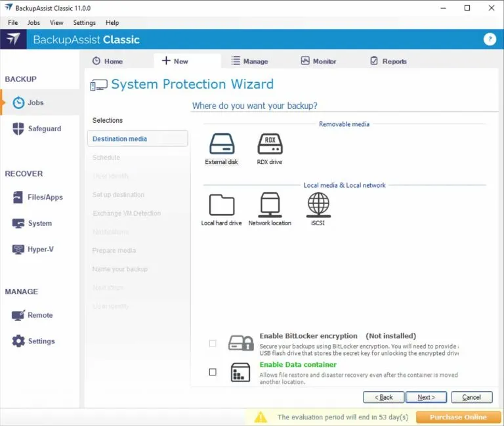
Task: Switch to the Manage tab
Action: point(249,61)
